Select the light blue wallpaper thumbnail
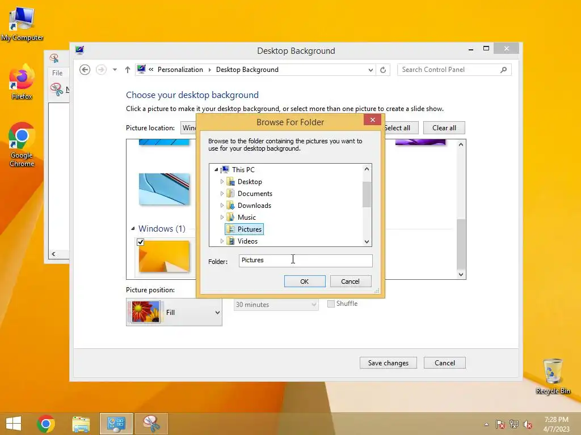 [164, 189]
